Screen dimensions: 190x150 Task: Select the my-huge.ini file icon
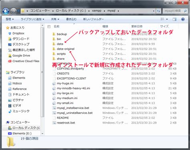tap(54, 83)
